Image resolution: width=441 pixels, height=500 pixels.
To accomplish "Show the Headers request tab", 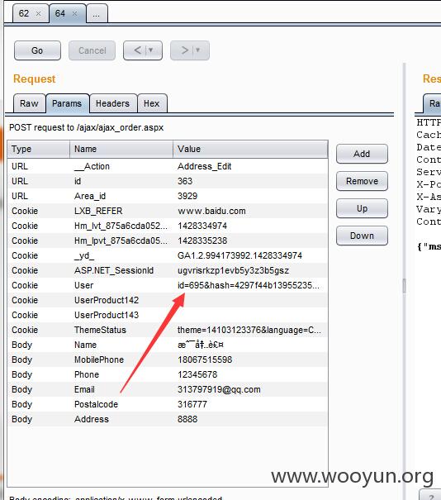I will tap(113, 103).
